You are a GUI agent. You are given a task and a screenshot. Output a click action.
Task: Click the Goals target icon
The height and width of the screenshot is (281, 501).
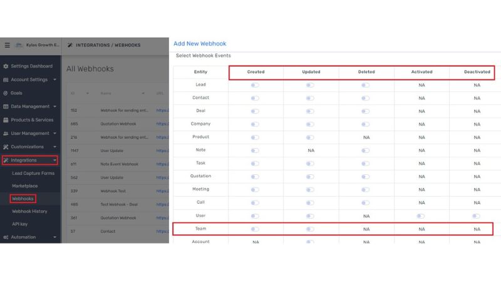point(6,93)
